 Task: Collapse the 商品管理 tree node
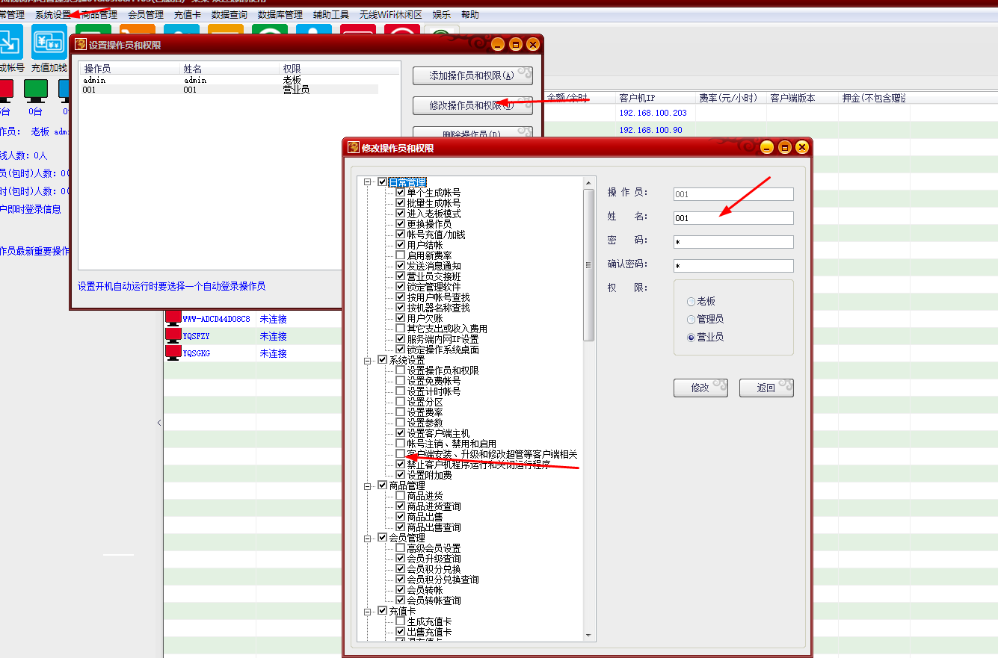coord(368,485)
